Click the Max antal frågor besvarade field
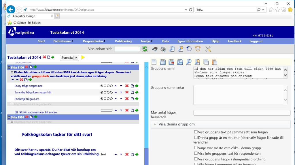The width and height of the screenshot is (295, 165). [x=242, y=113]
